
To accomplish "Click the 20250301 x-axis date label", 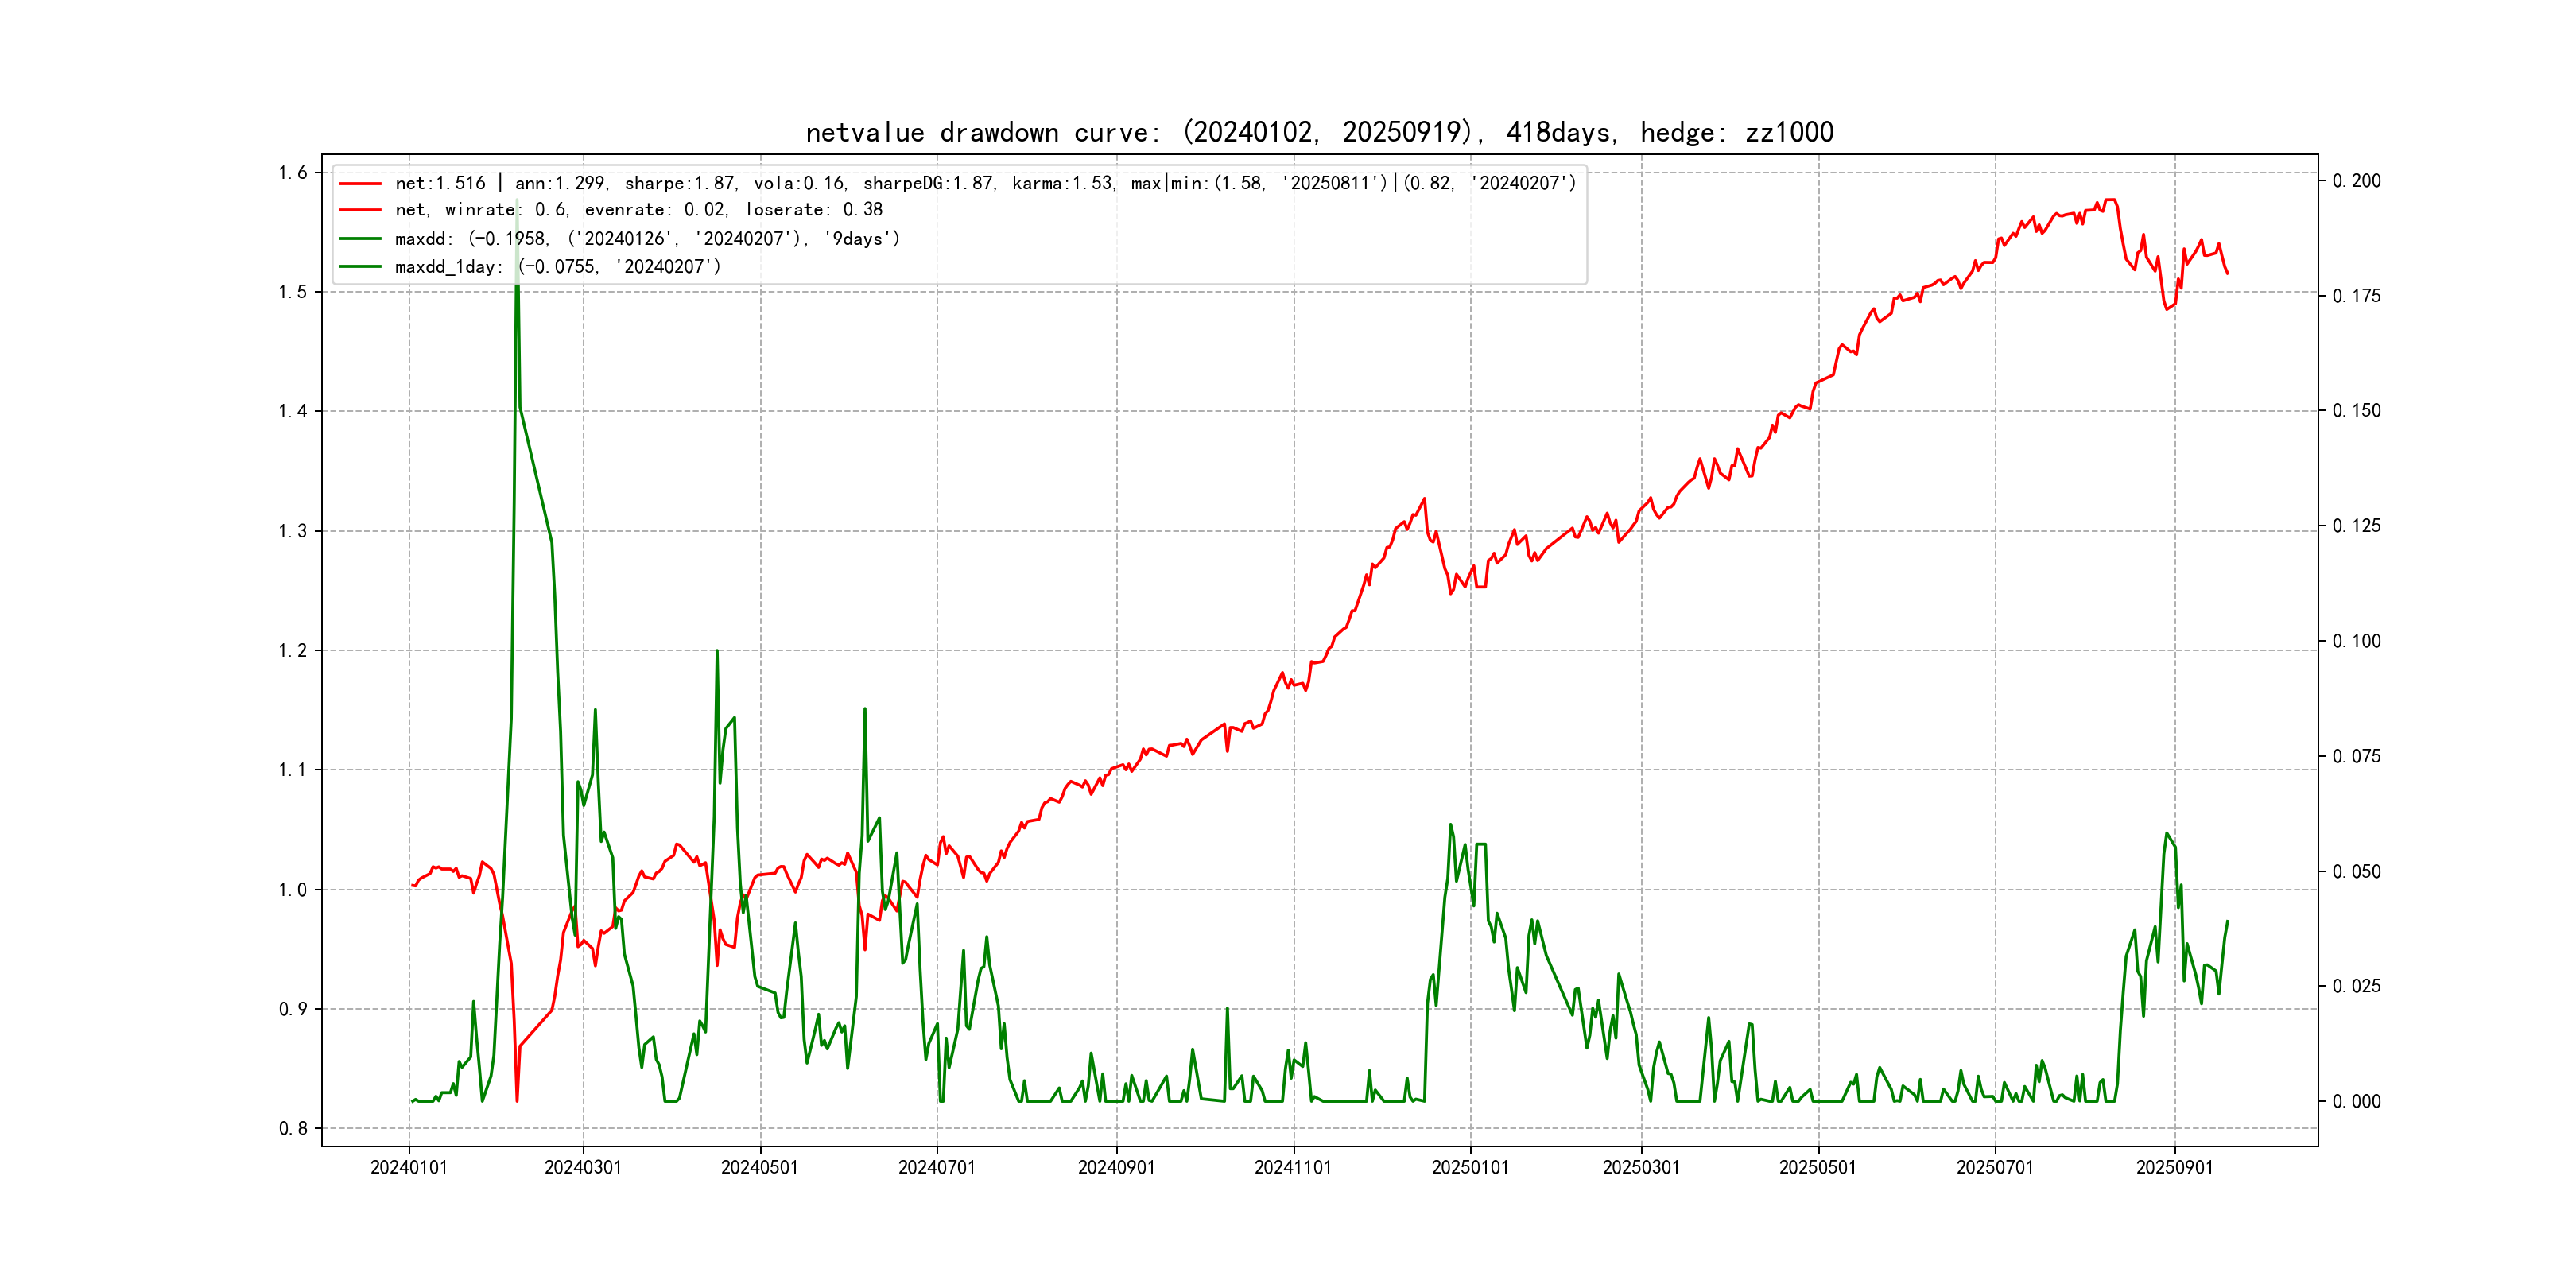I will point(1641,1168).
